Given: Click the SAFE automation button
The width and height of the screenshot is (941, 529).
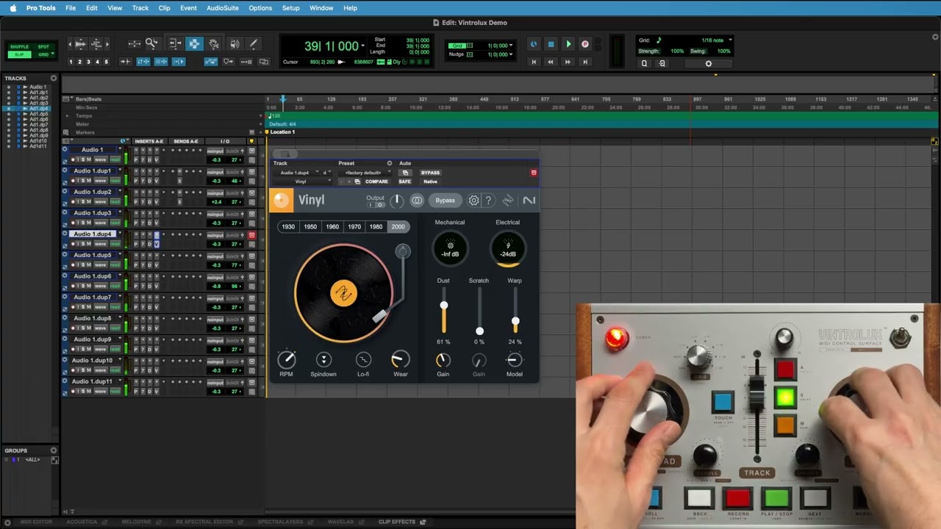Looking at the screenshot, I should pyautogui.click(x=404, y=181).
